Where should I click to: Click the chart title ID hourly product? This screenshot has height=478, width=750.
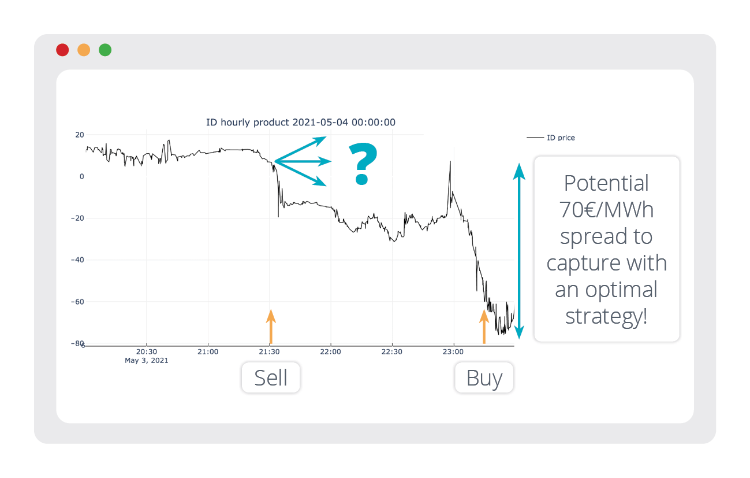pyautogui.click(x=300, y=123)
